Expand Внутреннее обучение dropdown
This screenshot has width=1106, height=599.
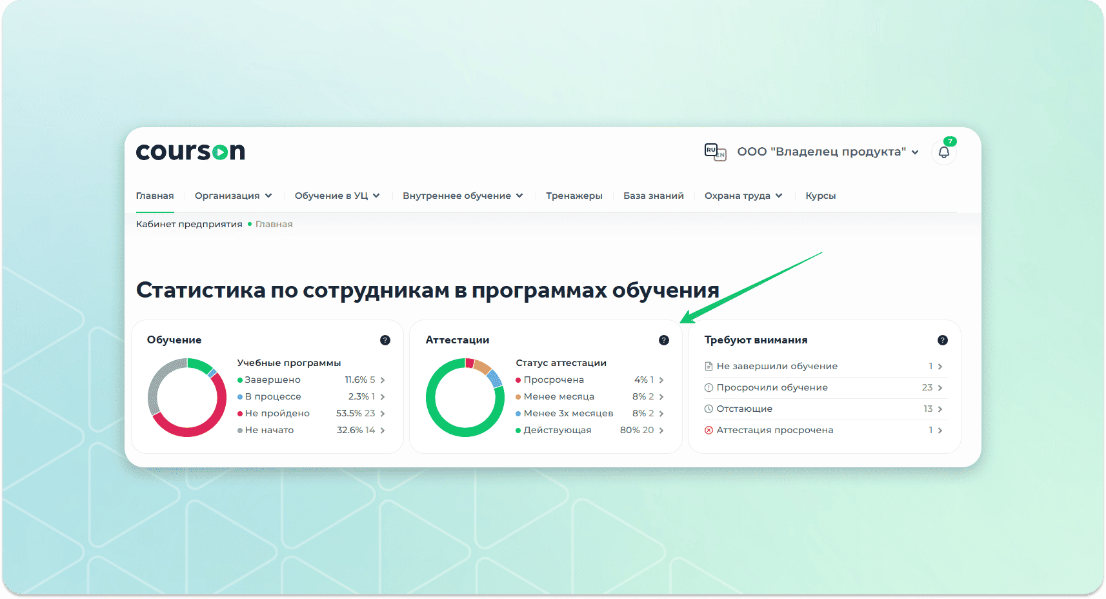[x=462, y=196]
